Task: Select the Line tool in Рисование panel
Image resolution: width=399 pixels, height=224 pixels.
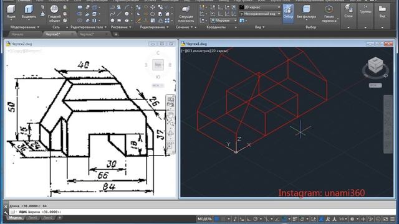Action: tap(119, 14)
